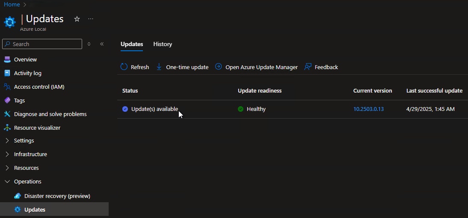Click the up-down sort arrows beside search
This screenshot has height=218, width=468.
coord(89,44)
